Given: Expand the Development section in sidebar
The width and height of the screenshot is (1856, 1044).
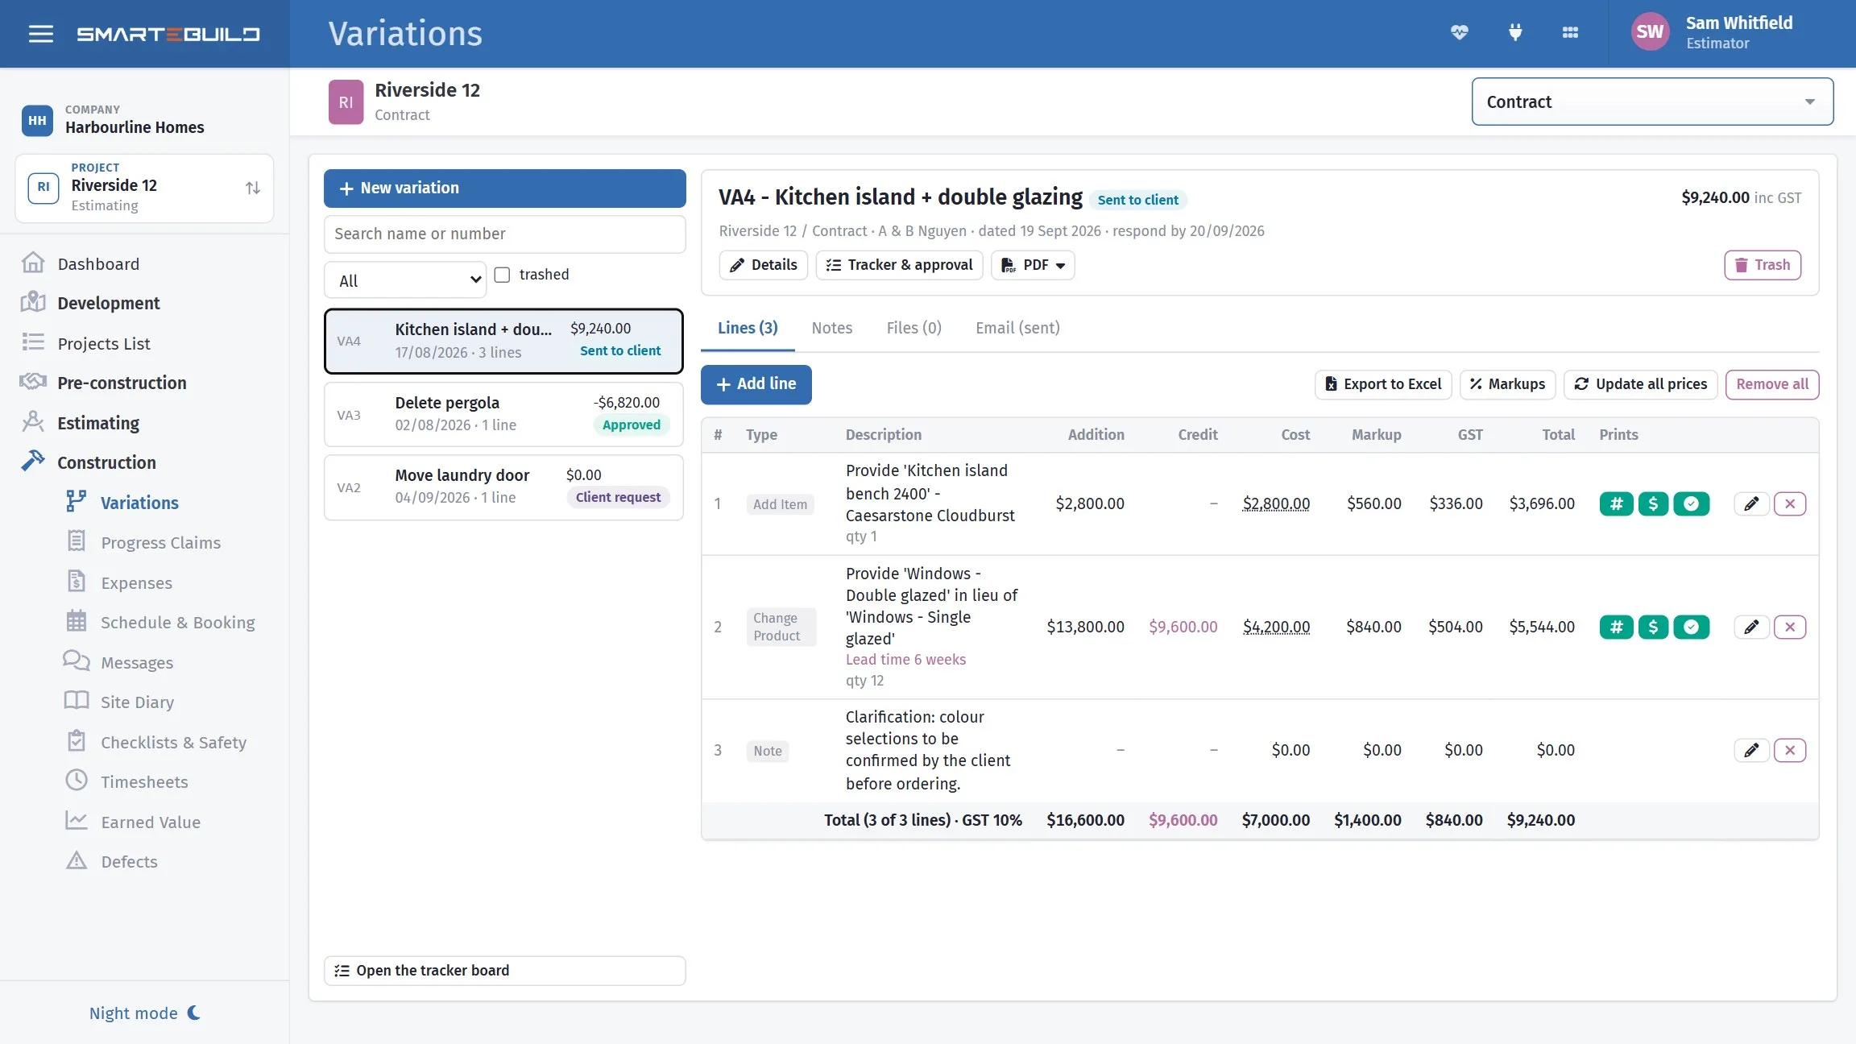Looking at the screenshot, I should coord(109,303).
